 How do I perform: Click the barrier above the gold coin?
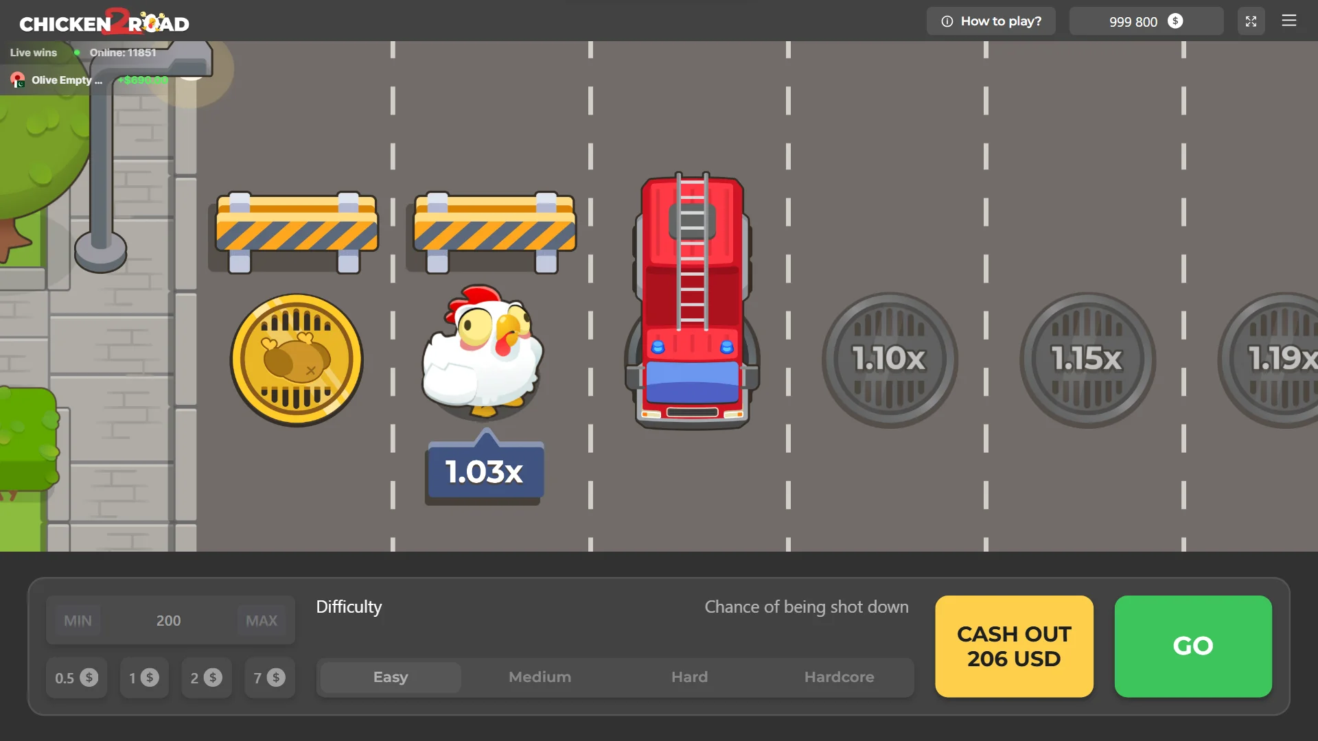pyautogui.click(x=296, y=232)
